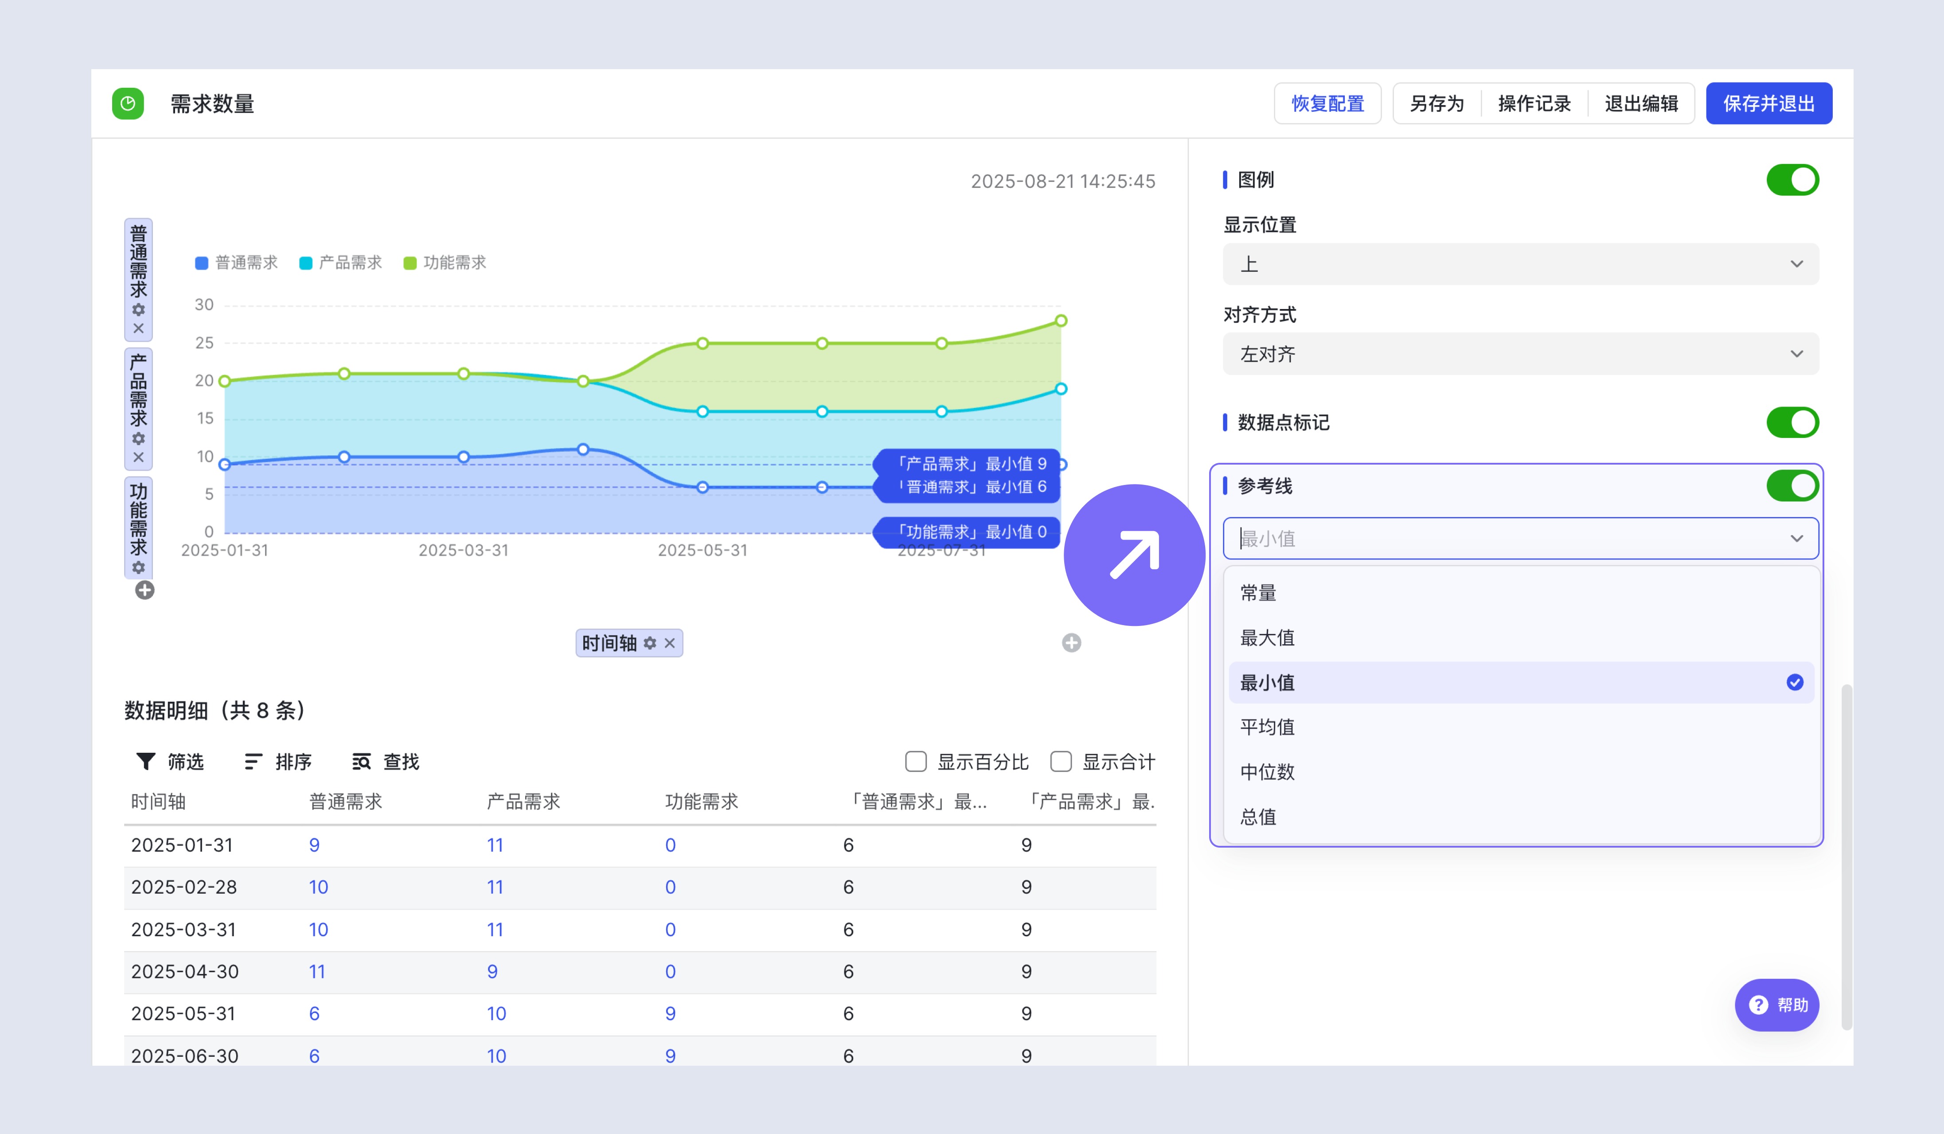The height and width of the screenshot is (1134, 1944).
Task: Check the 显示百分比 checkbox
Action: [x=916, y=762]
